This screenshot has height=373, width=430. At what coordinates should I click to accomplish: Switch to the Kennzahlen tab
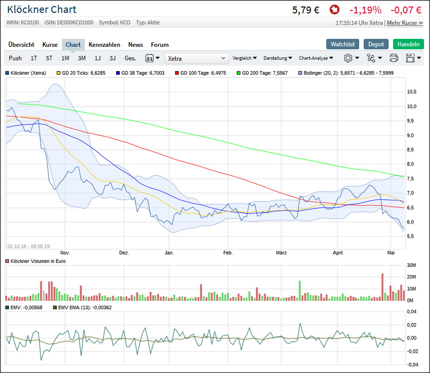tap(104, 45)
